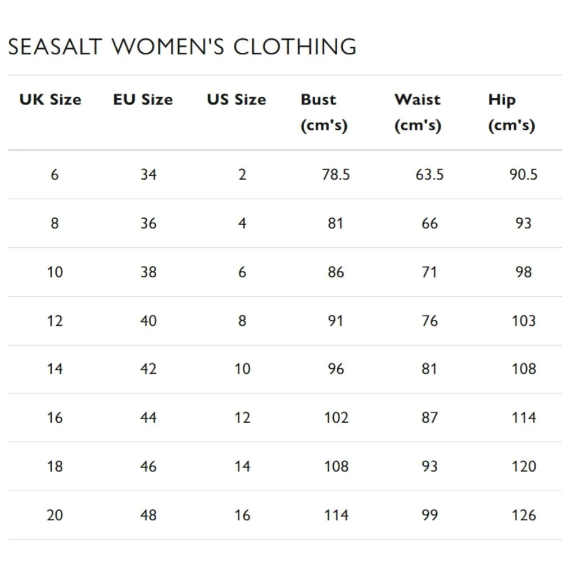Viewport: 562px width, 562px height.
Task: Click the Waist (cm's) column header
Action: click(x=418, y=112)
